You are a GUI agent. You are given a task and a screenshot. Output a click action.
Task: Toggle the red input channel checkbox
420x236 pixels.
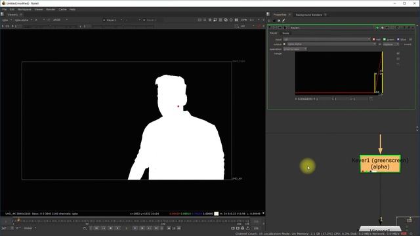tap(373, 39)
